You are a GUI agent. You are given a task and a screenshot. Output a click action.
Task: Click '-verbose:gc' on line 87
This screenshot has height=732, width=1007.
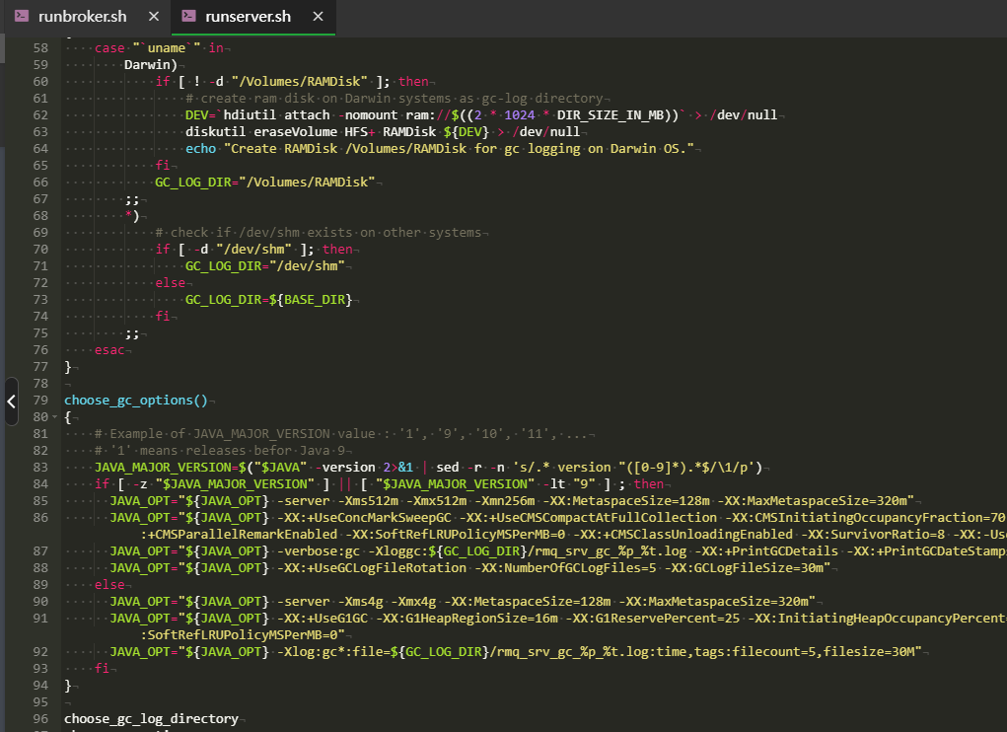point(319,550)
